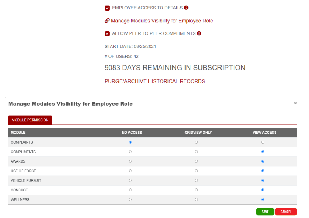Set Conduct module to No Access
Image resolution: width=309 pixels, height=218 pixels.
click(x=130, y=190)
